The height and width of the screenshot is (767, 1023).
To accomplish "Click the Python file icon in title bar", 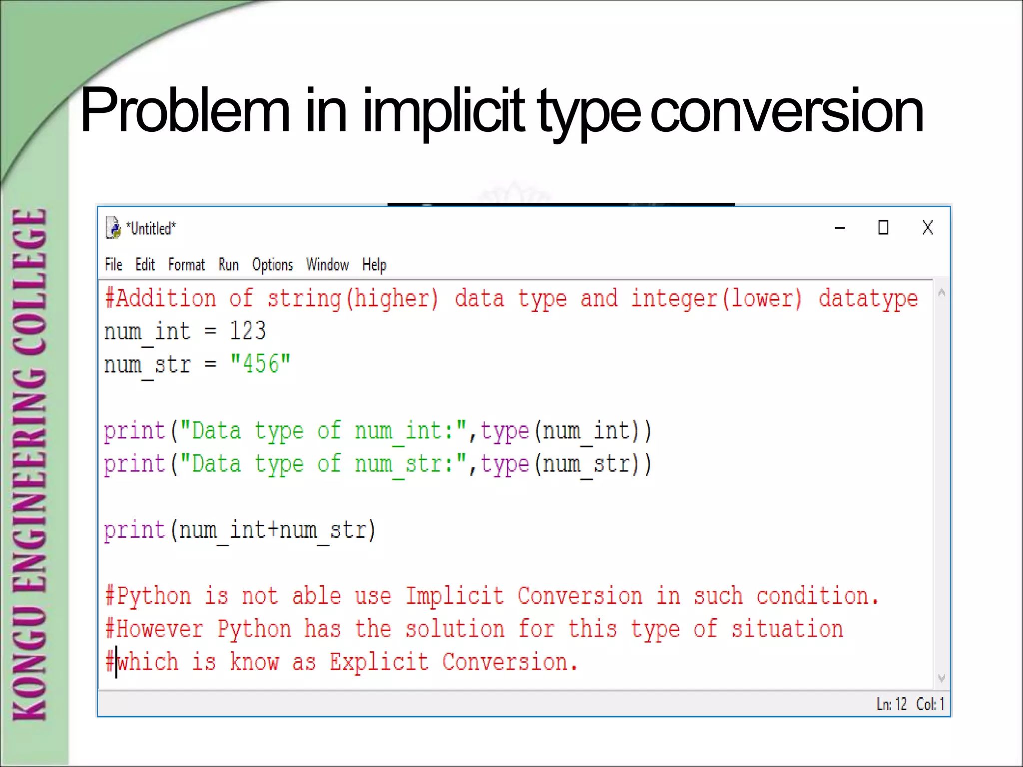I will click(x=113, y=228).
